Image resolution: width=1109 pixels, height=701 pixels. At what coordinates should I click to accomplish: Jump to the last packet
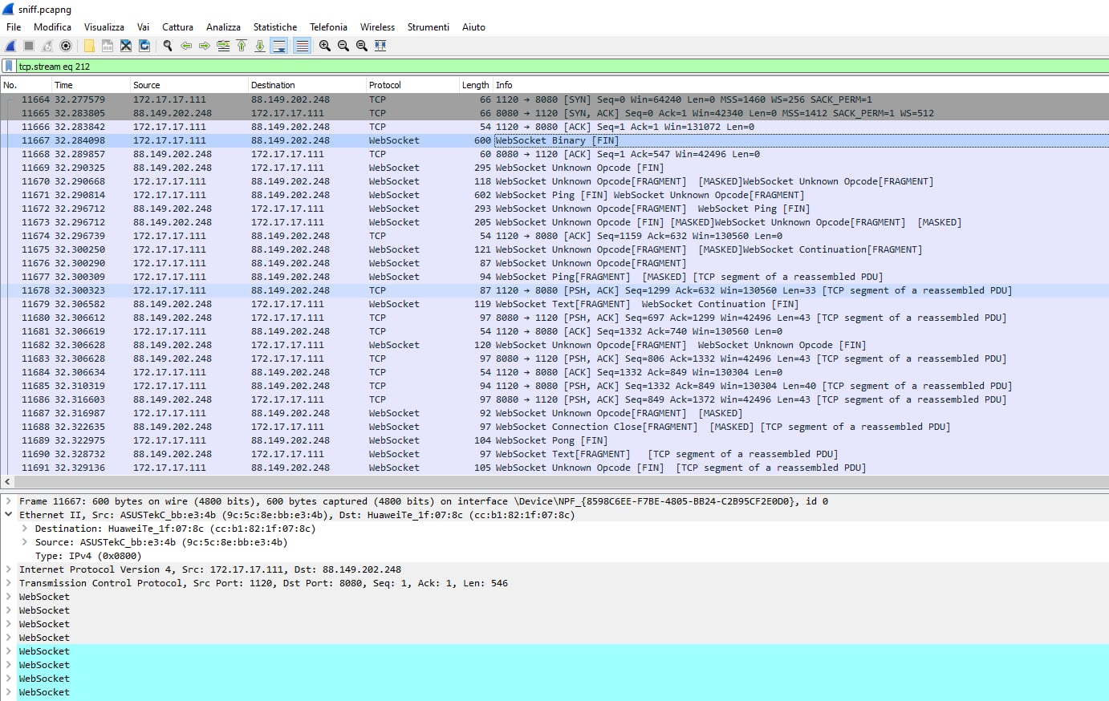pyautogui.click(x=260, y=46)
